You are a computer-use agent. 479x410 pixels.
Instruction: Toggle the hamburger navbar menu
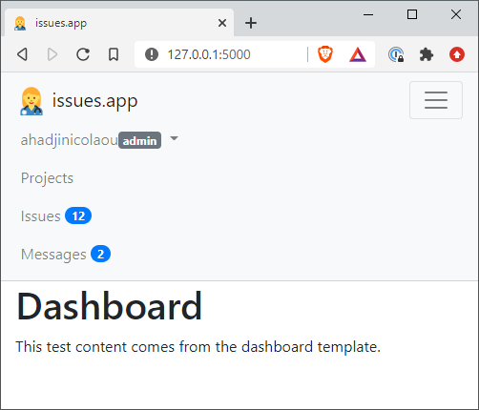[436, 100]
